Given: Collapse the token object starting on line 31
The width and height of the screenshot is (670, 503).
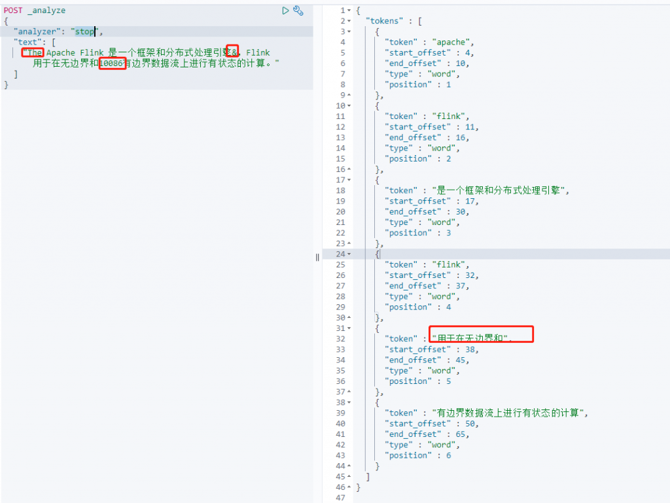Looking at the screenshot, I should 349,328.
